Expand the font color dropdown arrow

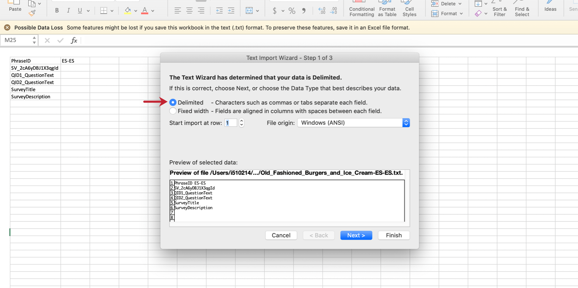pyautogui.click(x=153, y=11)
